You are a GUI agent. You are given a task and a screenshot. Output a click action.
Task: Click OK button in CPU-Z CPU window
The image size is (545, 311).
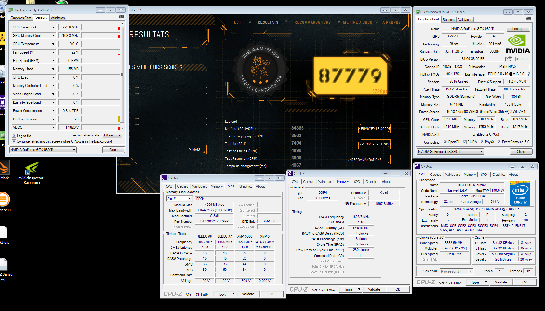525,282
